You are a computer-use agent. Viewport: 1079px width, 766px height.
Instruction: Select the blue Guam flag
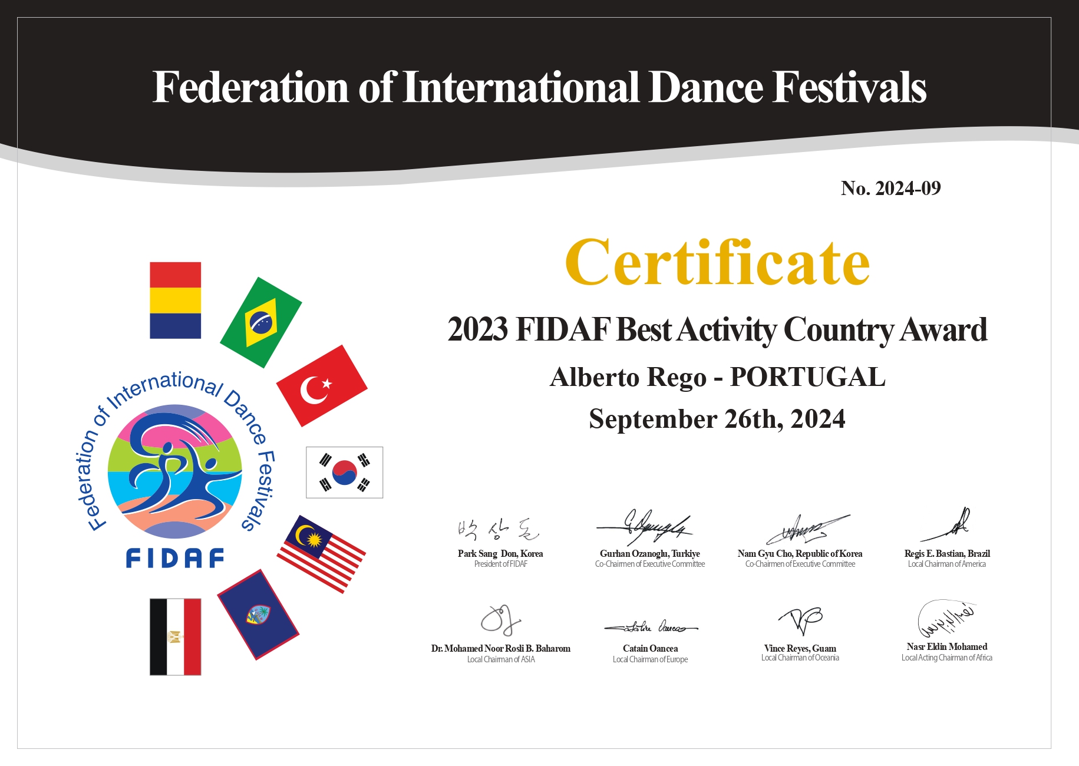coord(258,615)
